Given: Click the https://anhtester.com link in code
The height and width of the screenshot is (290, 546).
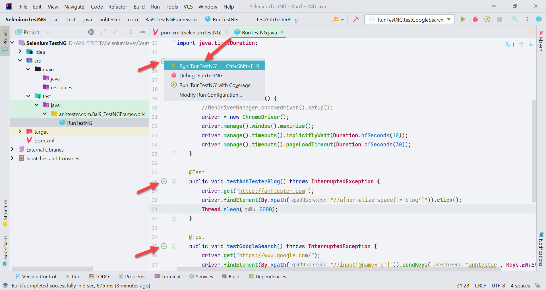Looking at the screenshot, I should [x=272, y=191].
